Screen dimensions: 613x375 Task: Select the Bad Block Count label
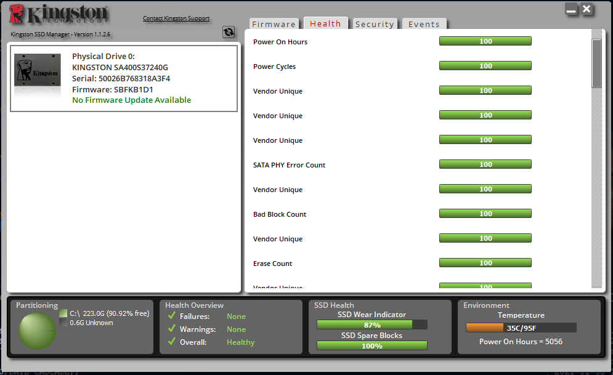tap(280, 214)
